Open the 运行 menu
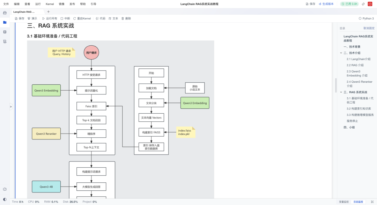 (38, 4)
